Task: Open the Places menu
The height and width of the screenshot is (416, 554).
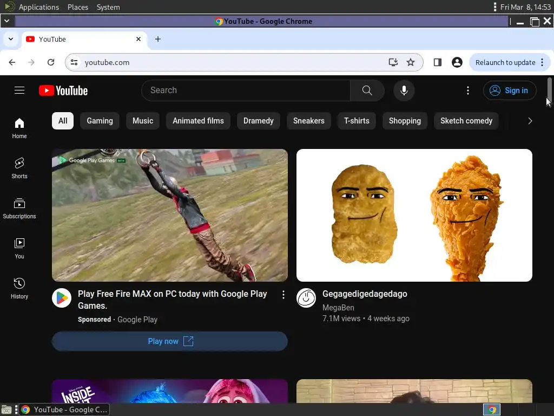Action: (x=78, y=7)
